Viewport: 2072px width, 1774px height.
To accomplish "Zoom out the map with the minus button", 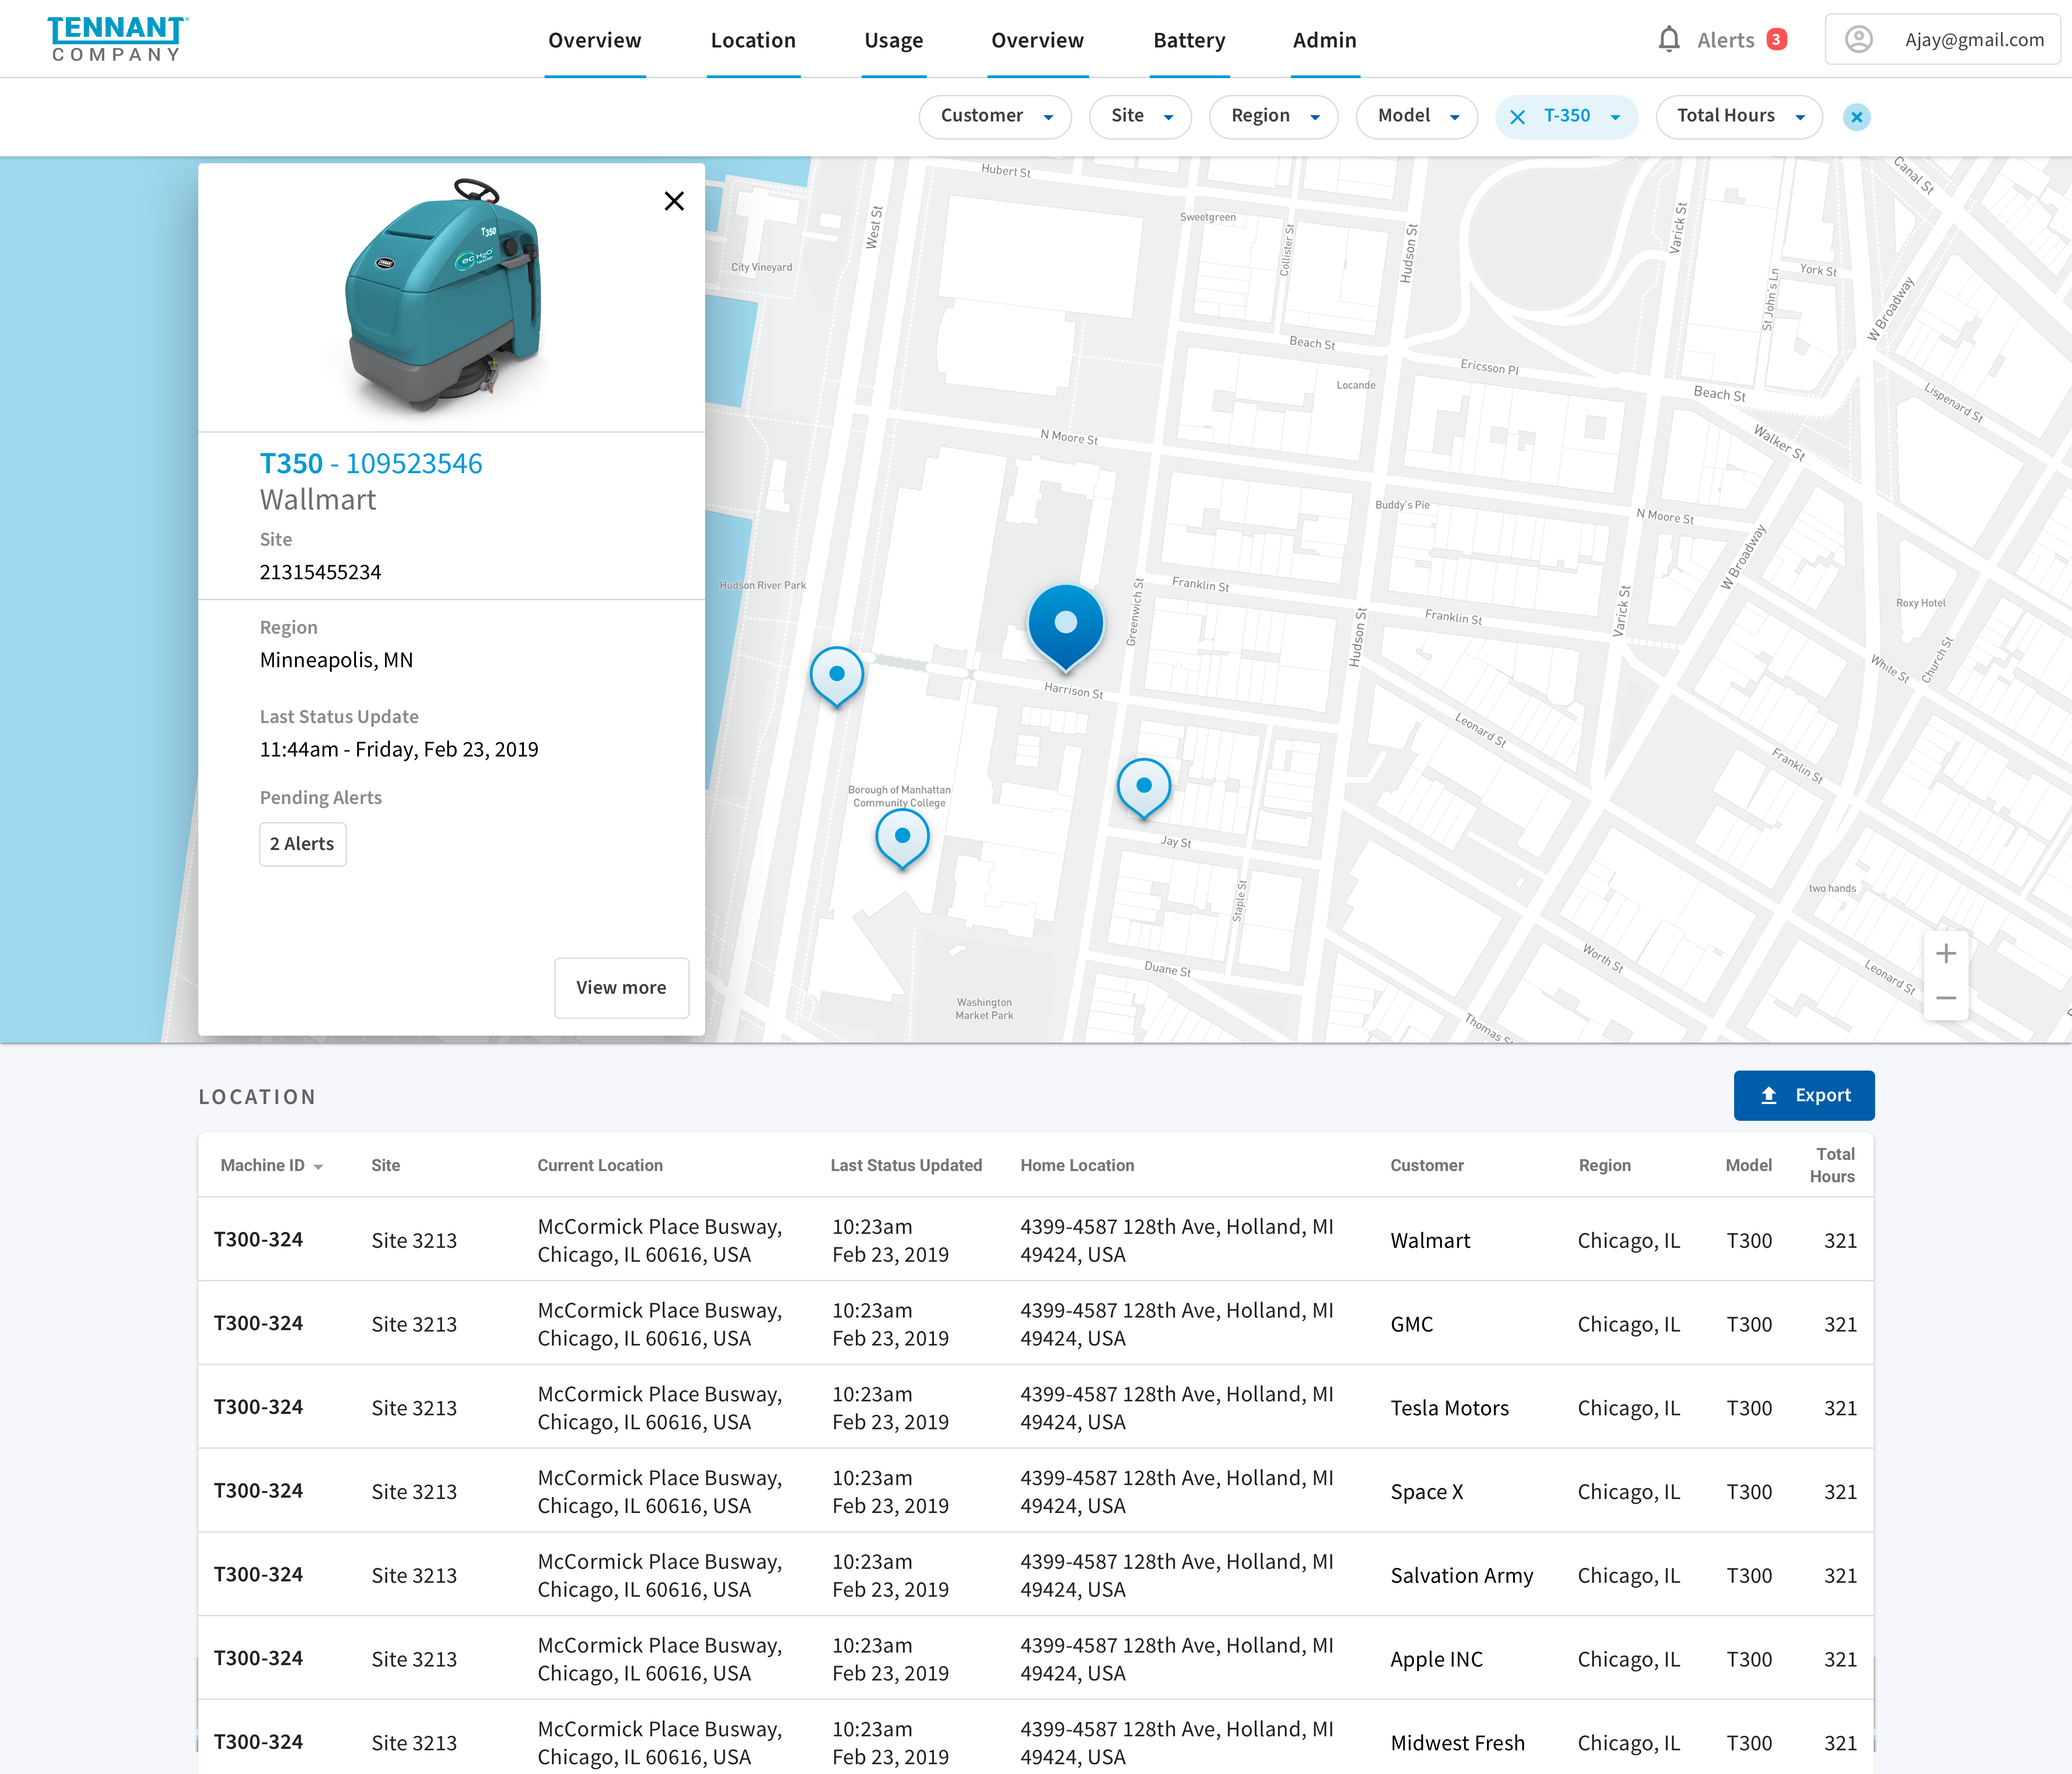I will click(x=1946, y=997).
